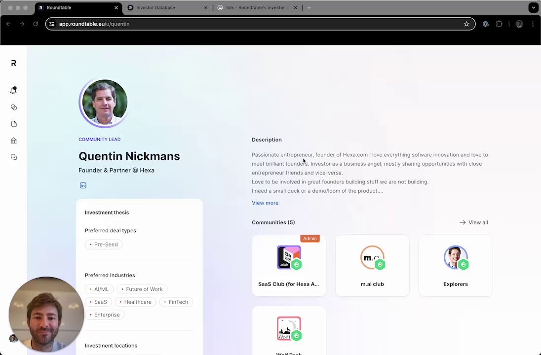The image size is (541, 355).
Task: Open the password manager extension icon
Action: [x=485, y=24]
